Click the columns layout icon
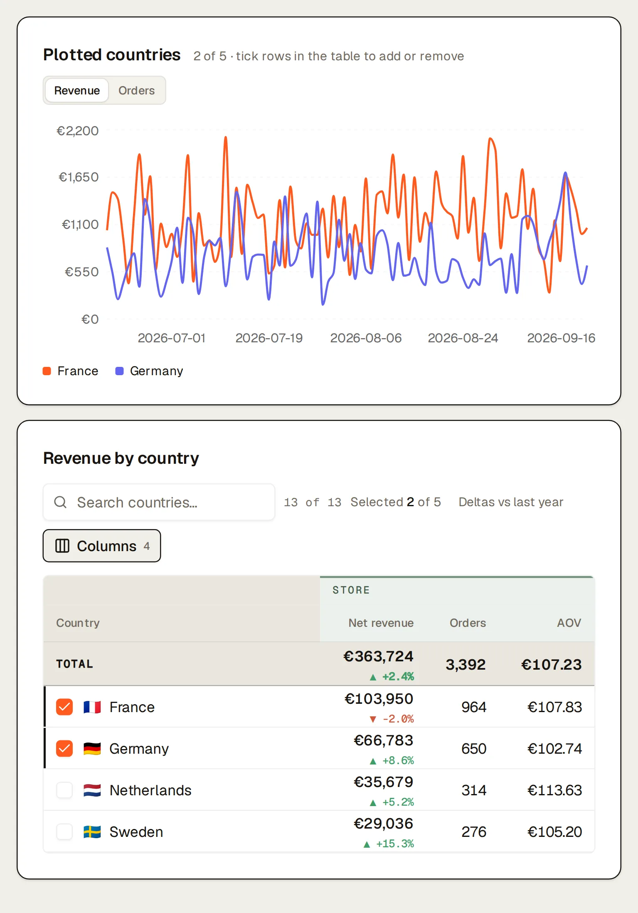This screenshot has height=913, width=638. (x=62, y=546)
